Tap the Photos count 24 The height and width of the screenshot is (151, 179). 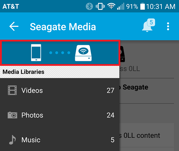[111, 115]
